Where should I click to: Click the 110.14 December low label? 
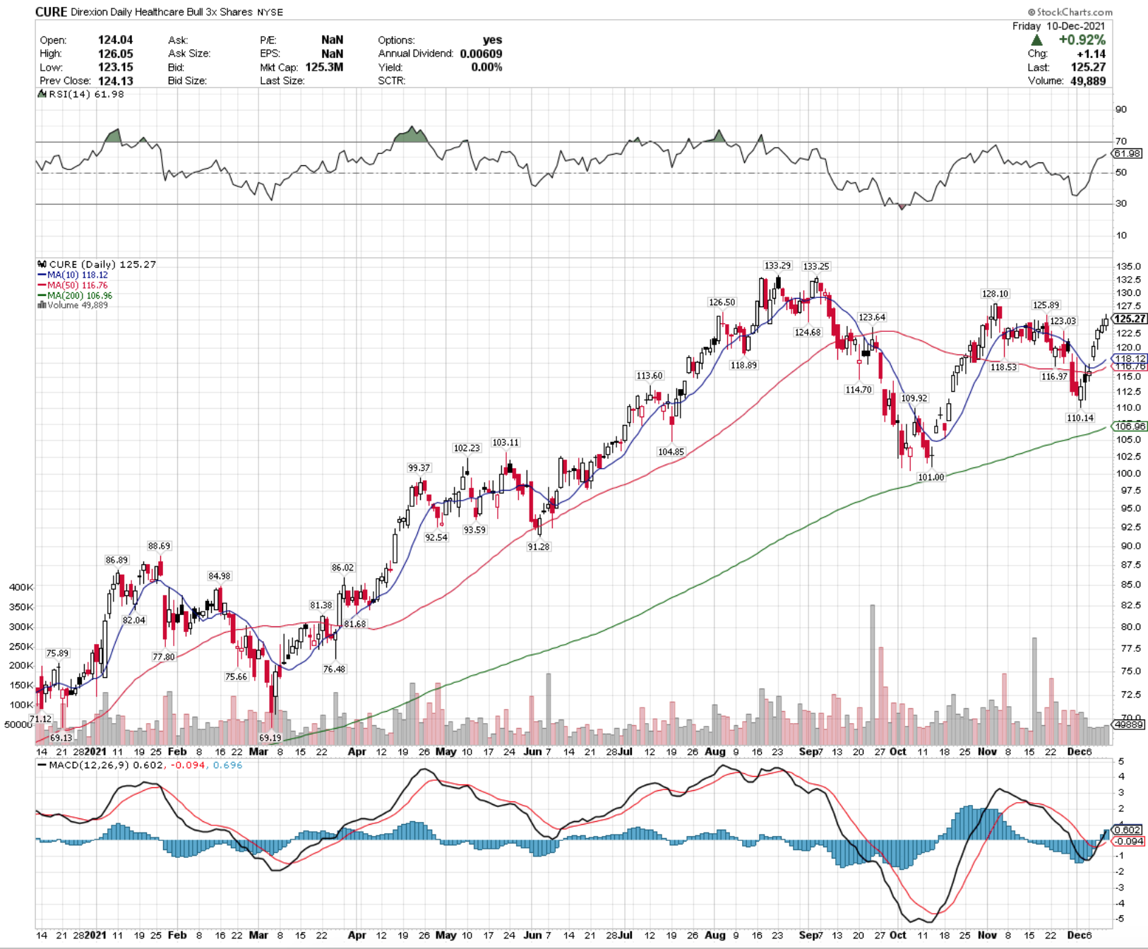[x=1080, y=418]
